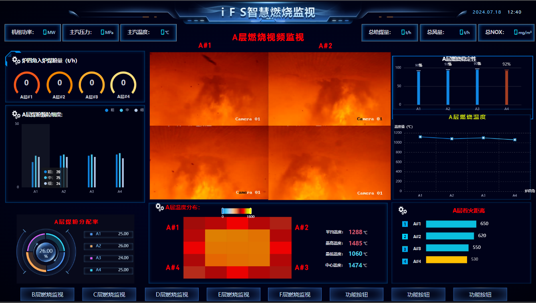Click A1 25.00 distribution row
536x303 pixels.
tap(109, 234)
